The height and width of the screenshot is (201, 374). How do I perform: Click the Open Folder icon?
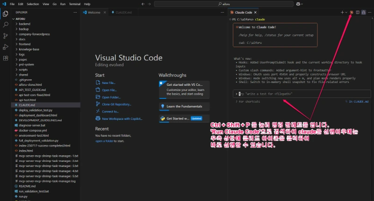pos(98,97)
